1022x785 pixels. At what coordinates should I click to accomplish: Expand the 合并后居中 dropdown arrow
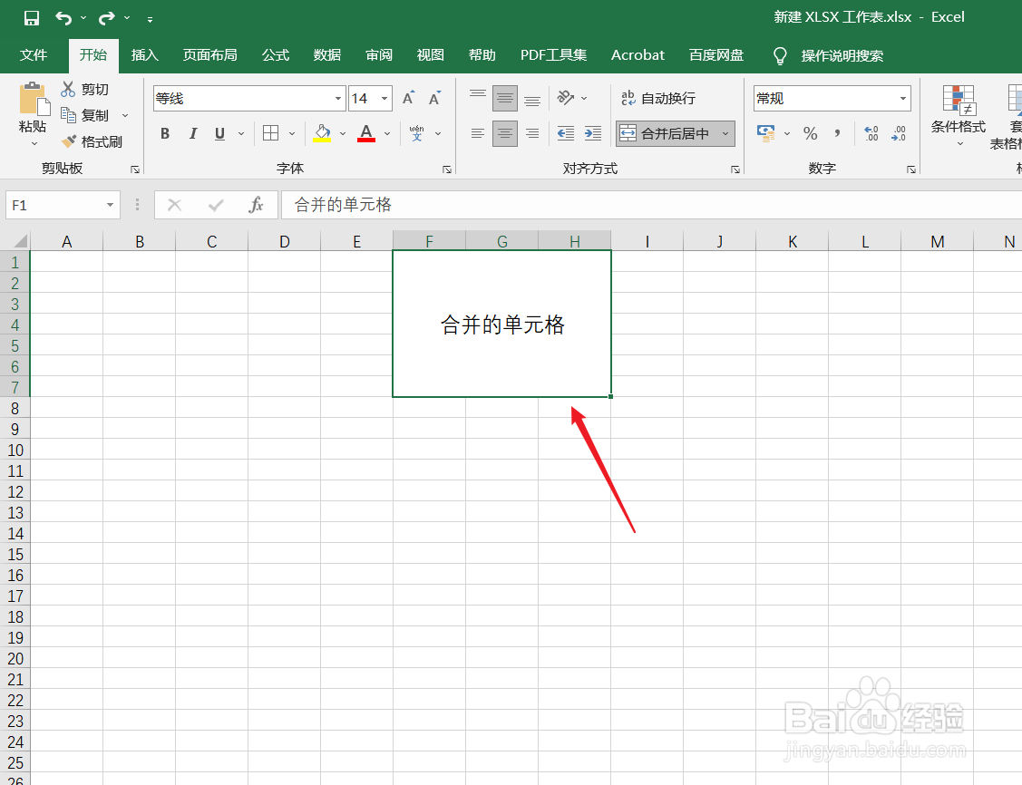pyautogui.click(x=725, y=133)
